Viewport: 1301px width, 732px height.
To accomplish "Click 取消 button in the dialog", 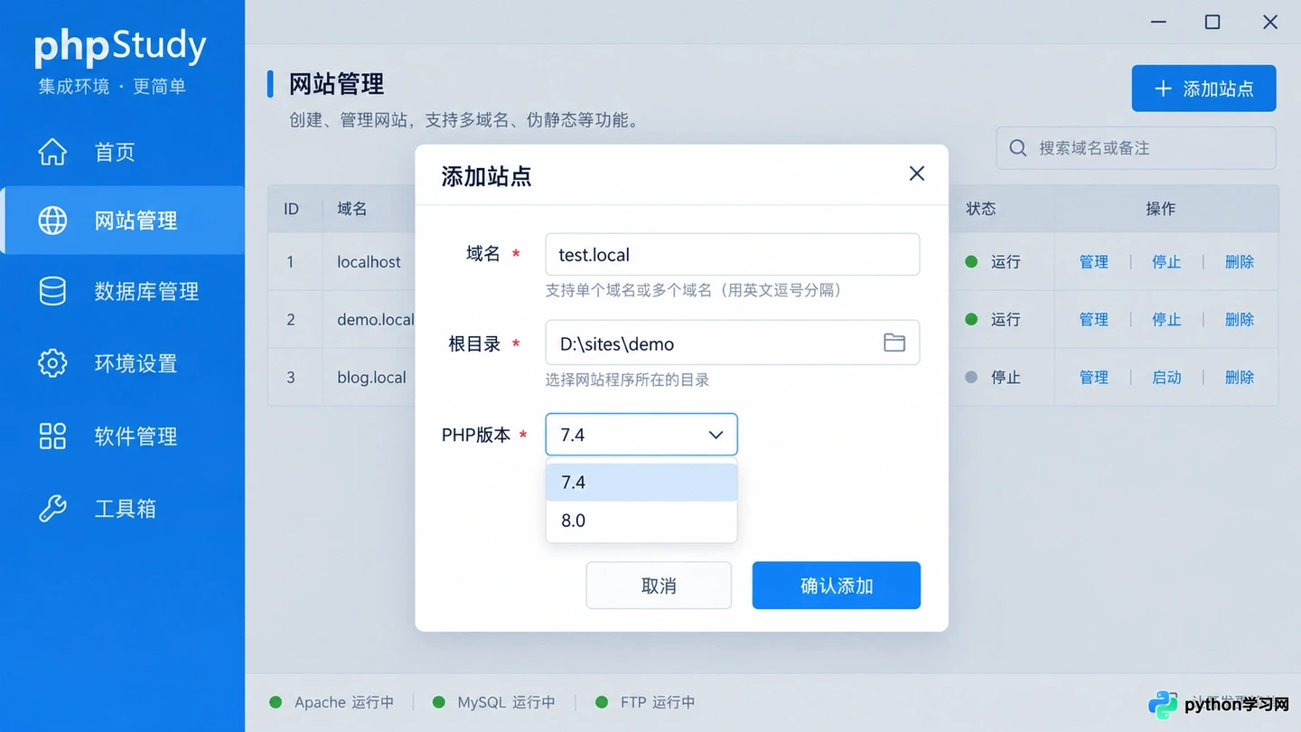I will click(659, 586).
